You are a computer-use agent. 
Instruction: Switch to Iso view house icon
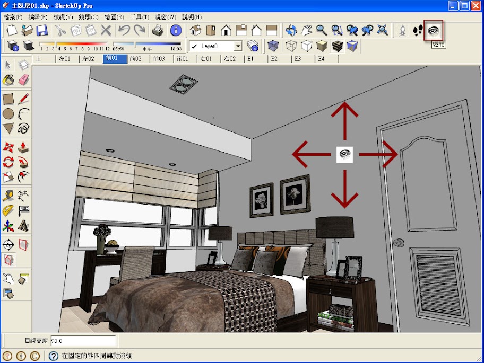(x=195, y=30)
